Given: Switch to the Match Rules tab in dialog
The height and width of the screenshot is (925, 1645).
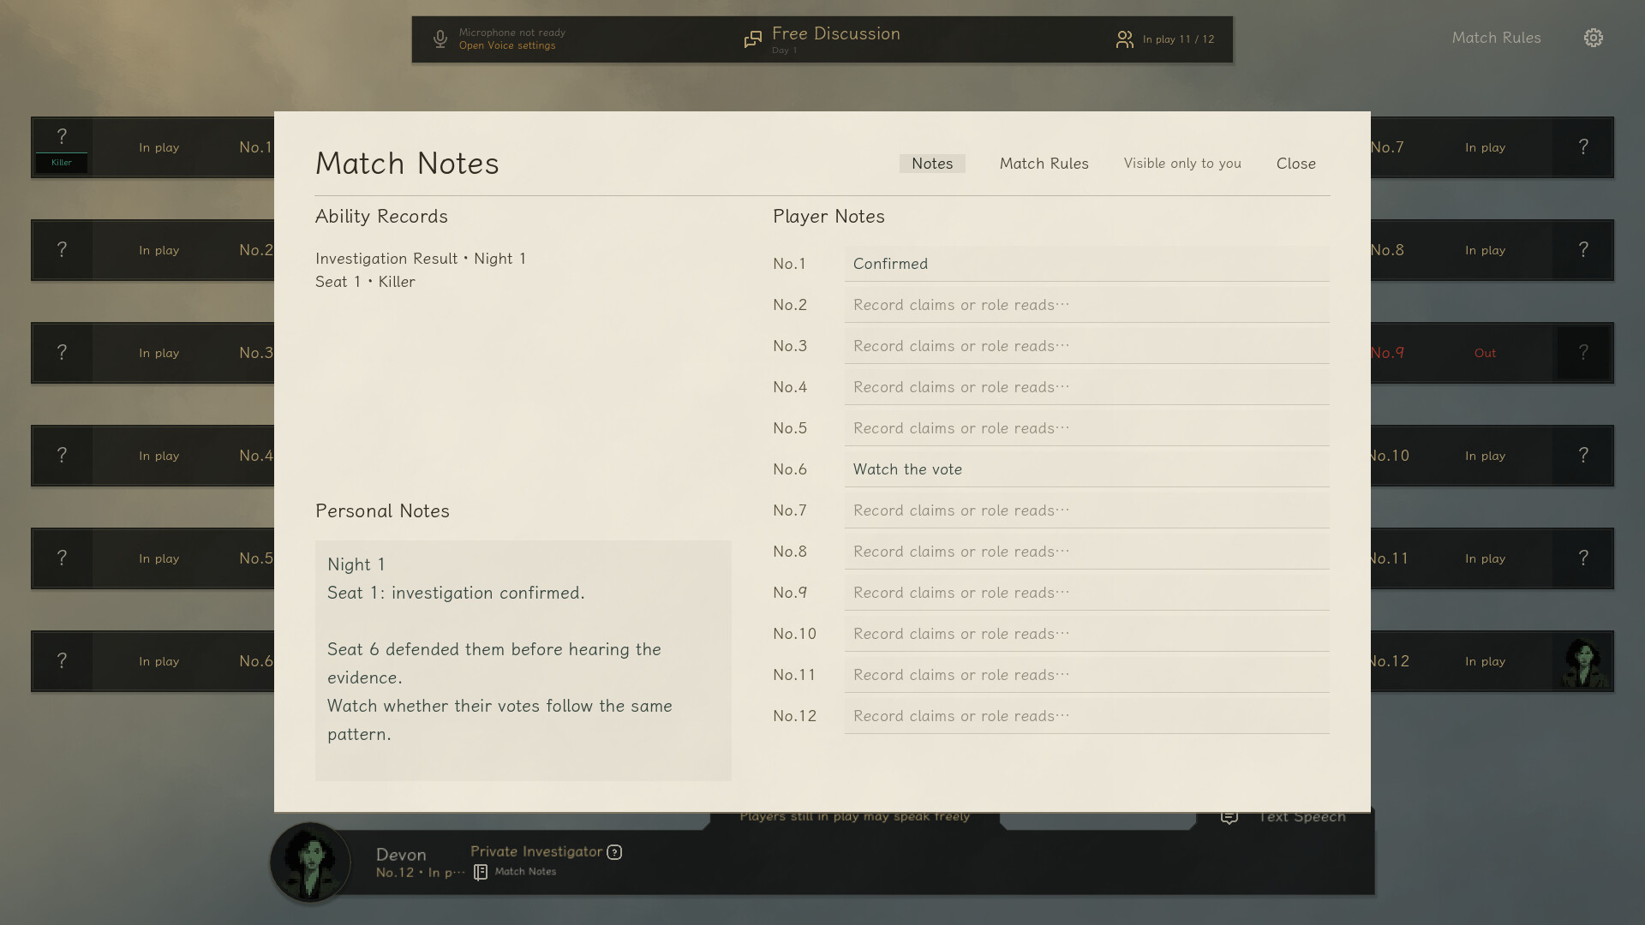Looking at the screenshot, I should [x=1044, y=164].
